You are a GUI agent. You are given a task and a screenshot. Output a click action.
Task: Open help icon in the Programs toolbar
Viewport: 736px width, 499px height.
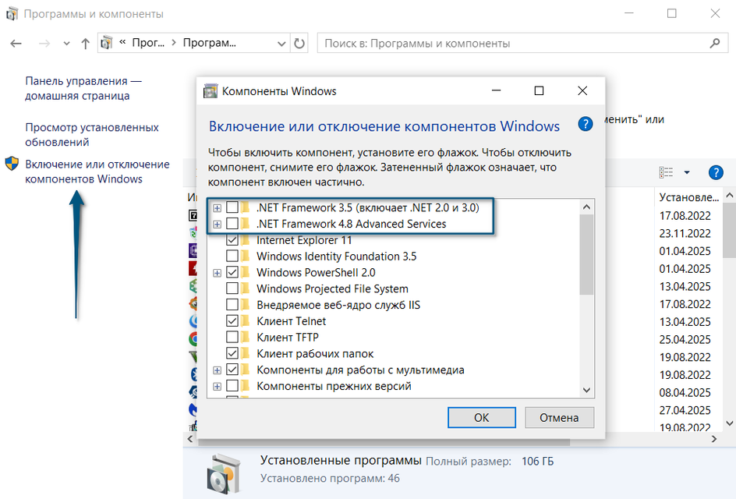click(716, 172)
